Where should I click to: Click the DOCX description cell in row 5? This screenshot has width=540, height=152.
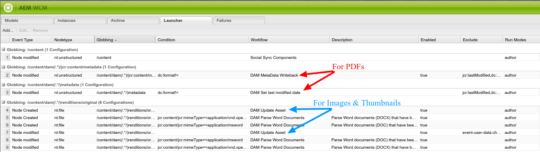coord(374,118)
